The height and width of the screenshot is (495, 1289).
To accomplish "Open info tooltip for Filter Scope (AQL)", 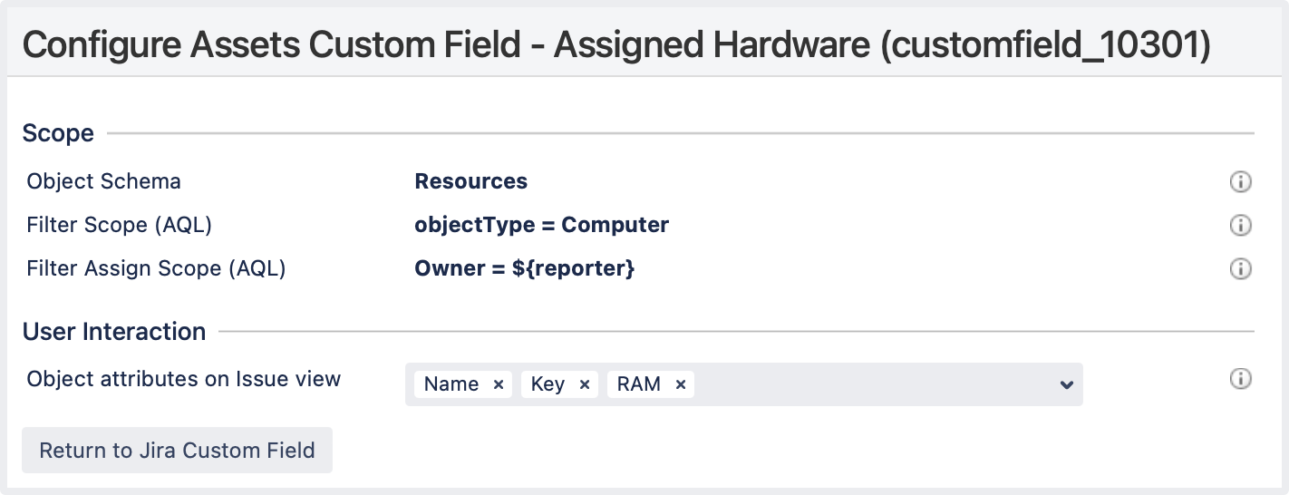I will [x=1240, y=225].
